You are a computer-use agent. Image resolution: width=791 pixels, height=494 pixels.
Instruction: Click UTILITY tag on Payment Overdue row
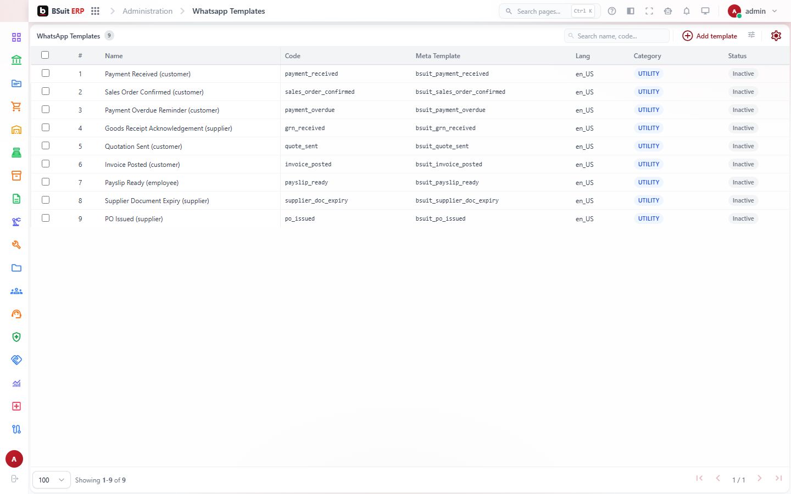(x=649, y=110)
